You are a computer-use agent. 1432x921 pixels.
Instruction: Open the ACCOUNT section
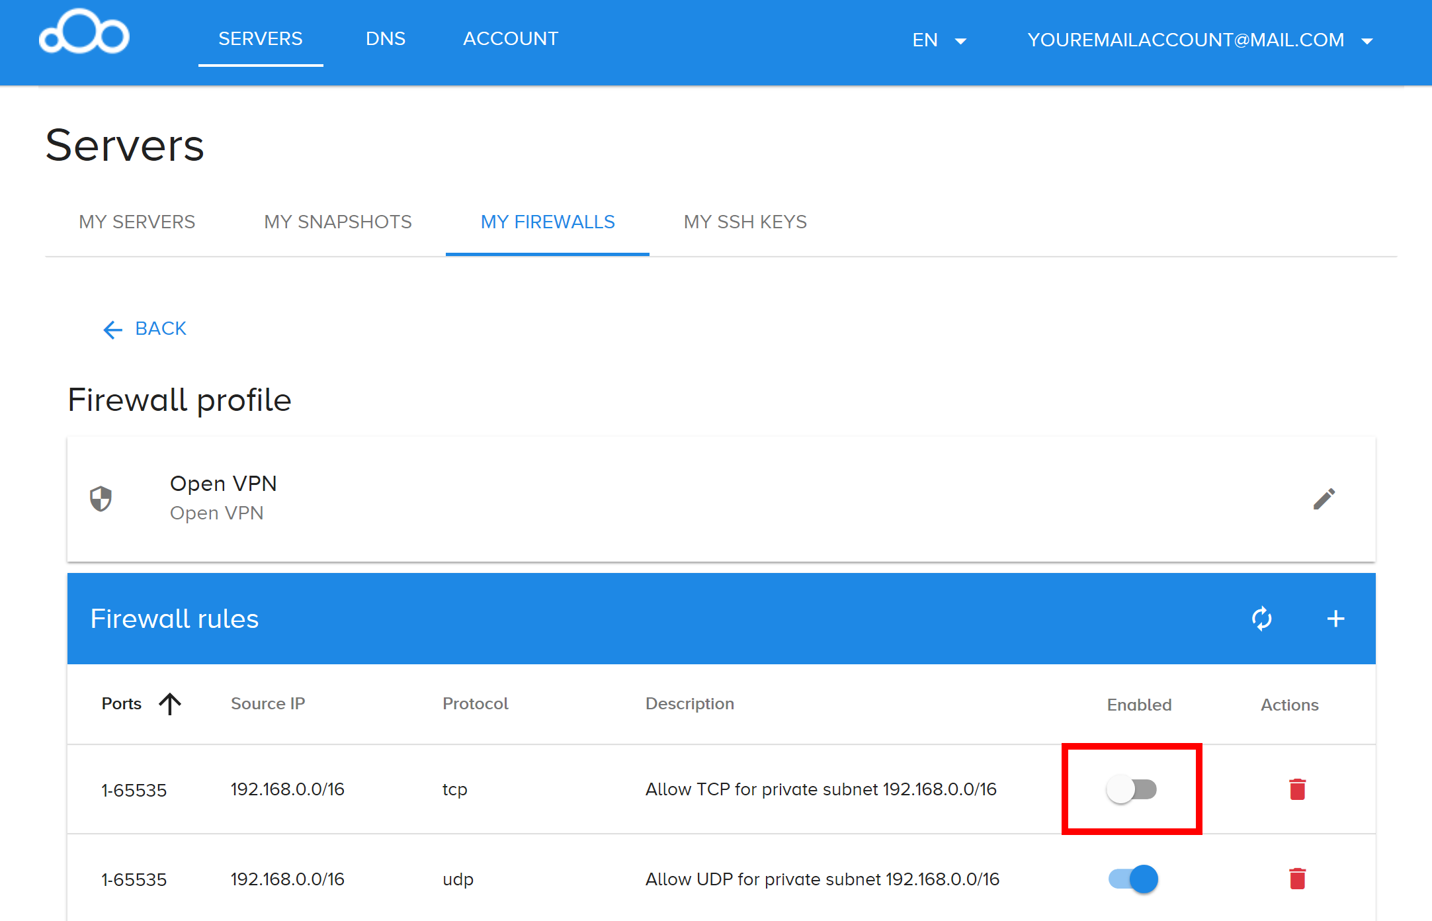[511, 39]
